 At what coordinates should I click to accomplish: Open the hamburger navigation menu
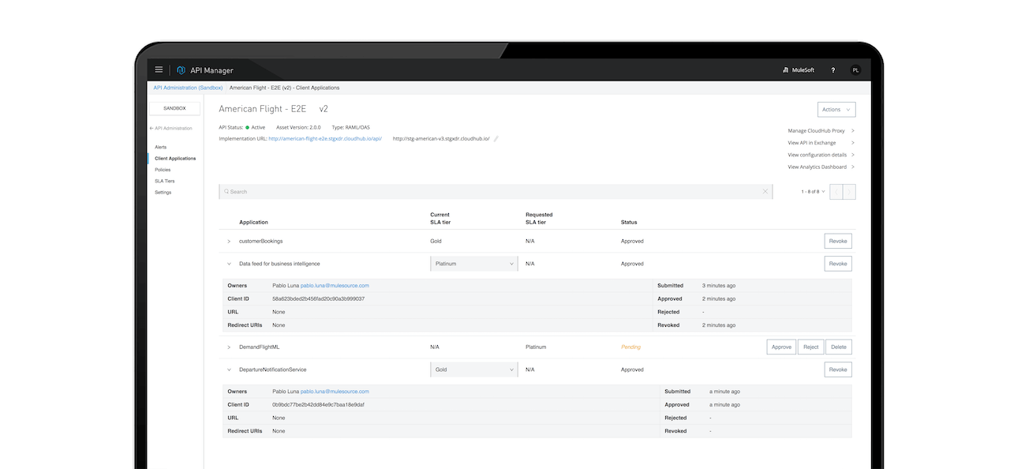pyautogui.click(x=159, y=70)
